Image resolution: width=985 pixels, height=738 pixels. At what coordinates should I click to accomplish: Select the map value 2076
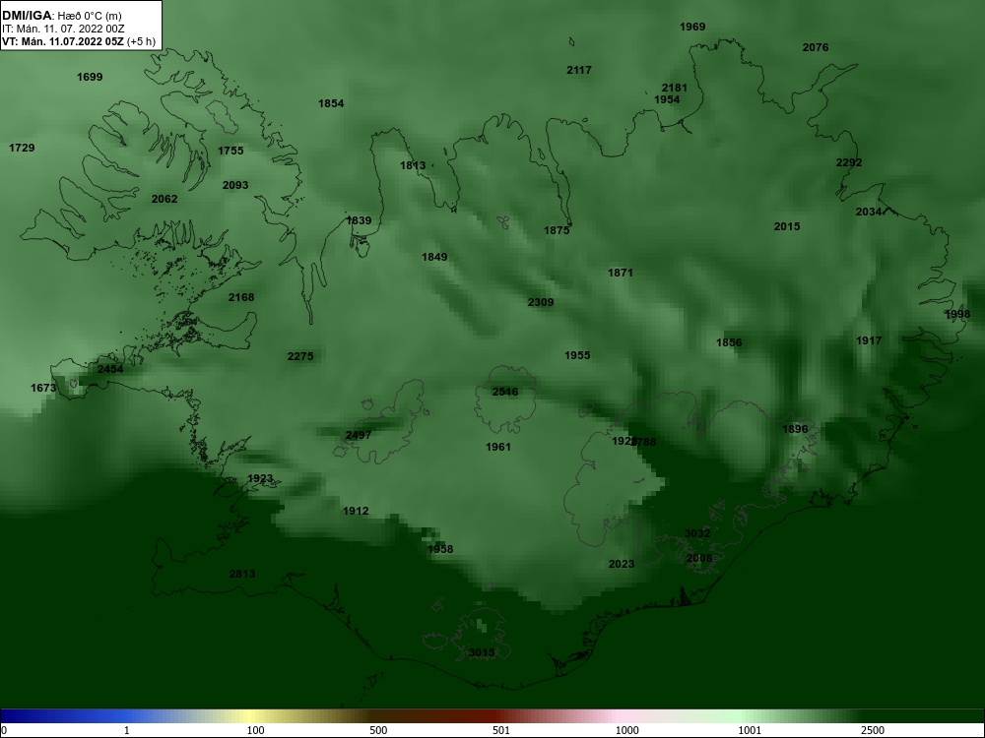click(x=816, y=47)
